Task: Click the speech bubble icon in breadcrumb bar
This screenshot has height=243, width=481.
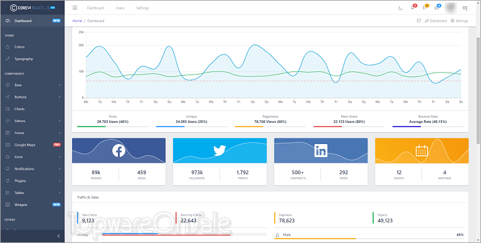Action: [x=419, y=21]
